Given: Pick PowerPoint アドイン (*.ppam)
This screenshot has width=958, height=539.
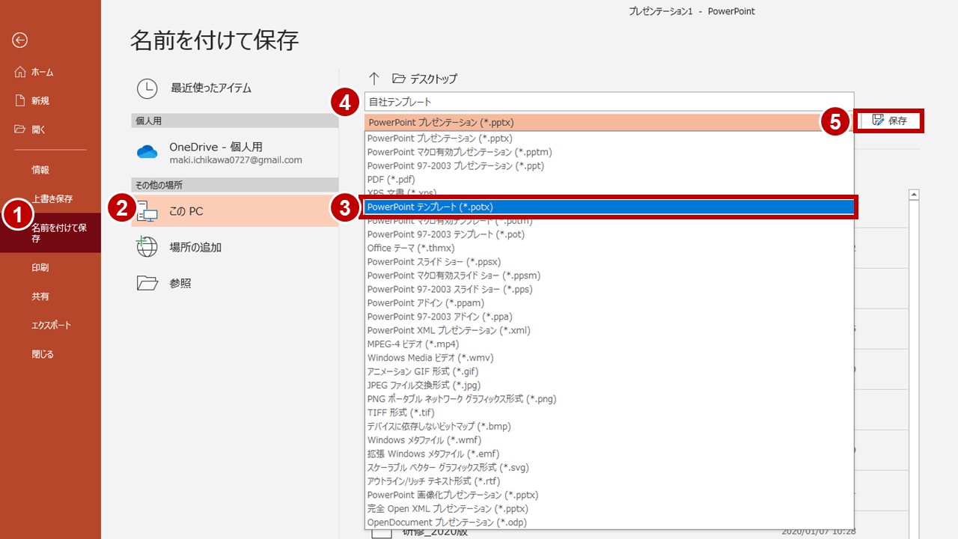Looking at the screenshot, I should [609, 303].
